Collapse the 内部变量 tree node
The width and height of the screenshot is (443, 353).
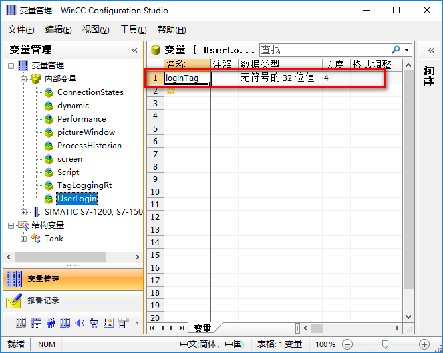tap(23, 79)
